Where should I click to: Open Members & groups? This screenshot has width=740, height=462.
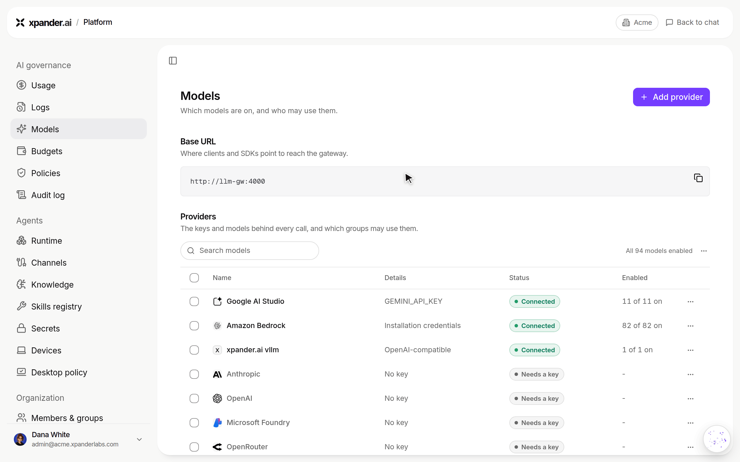click(x=79, y=418)
